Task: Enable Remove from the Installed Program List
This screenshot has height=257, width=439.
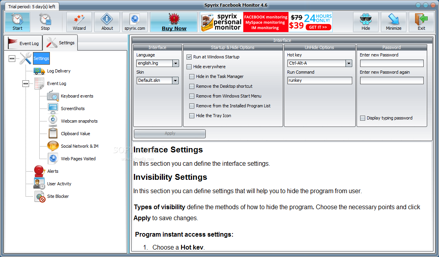Action: pyautogui.click(x=192, y=106)
